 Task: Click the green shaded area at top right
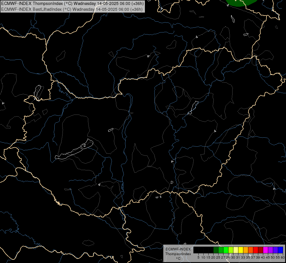(x=241, y=3)
